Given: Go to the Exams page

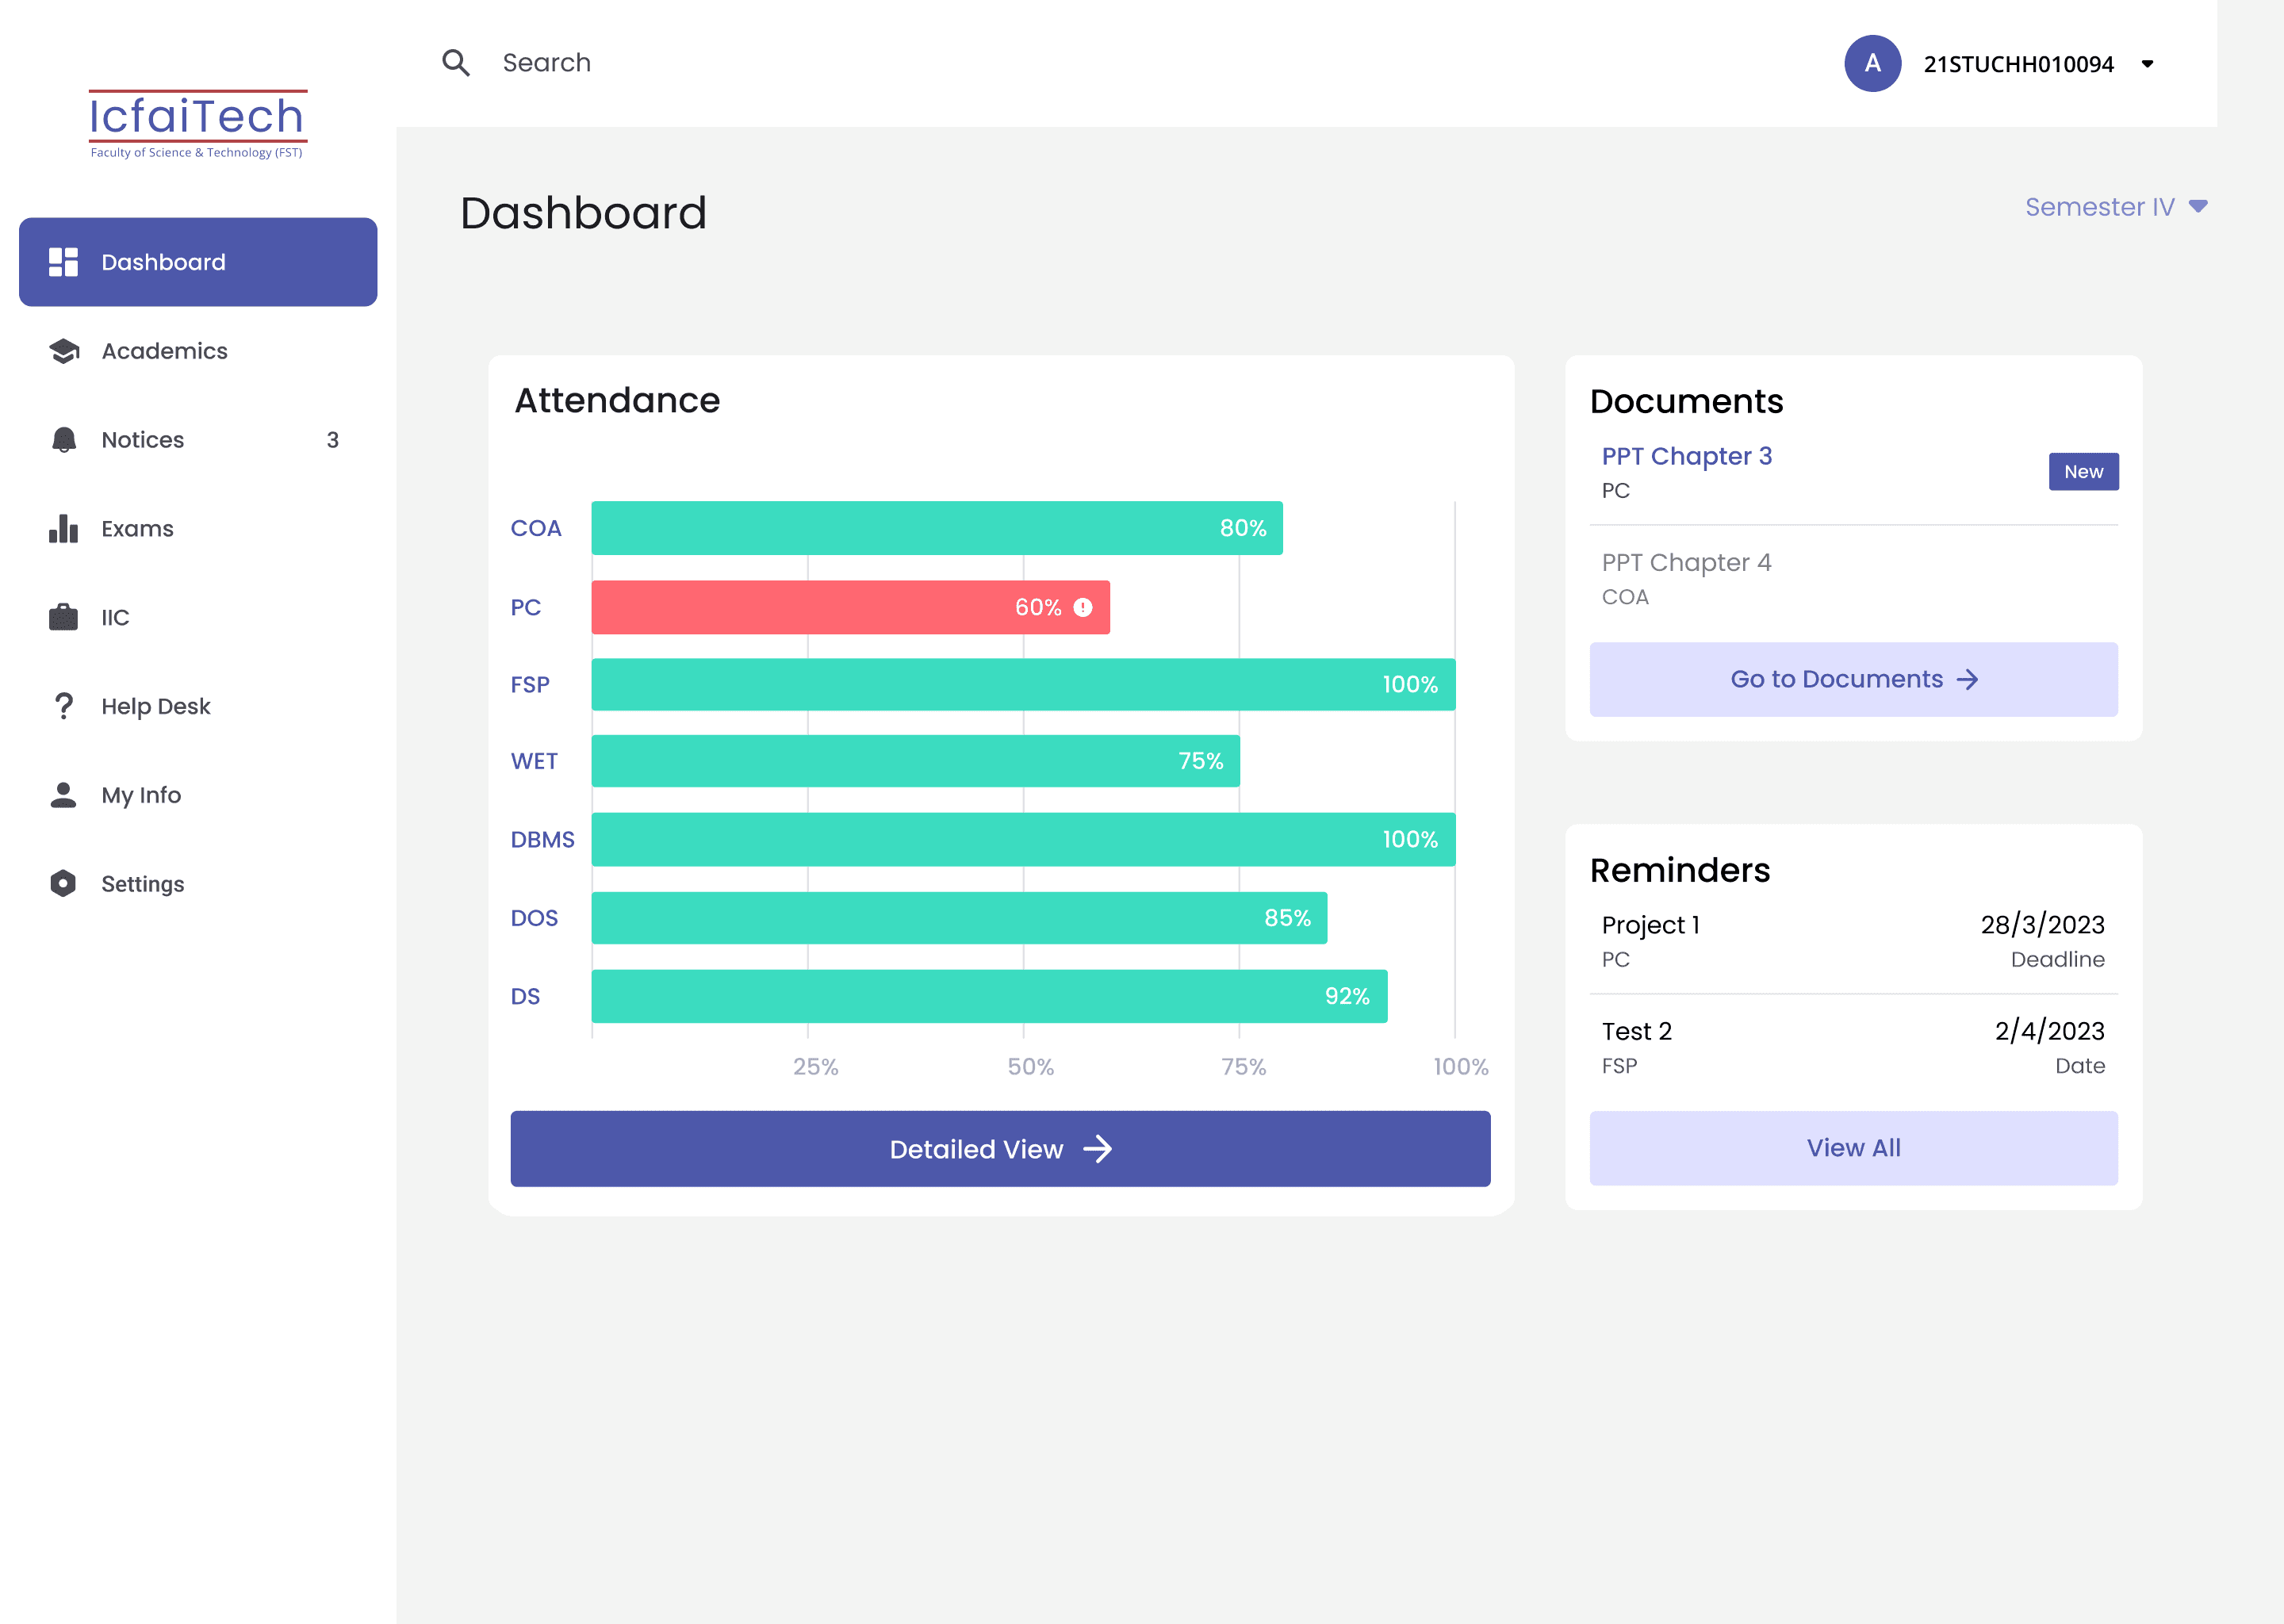Looking at the screenshot, I should click(x=198, y=528).
